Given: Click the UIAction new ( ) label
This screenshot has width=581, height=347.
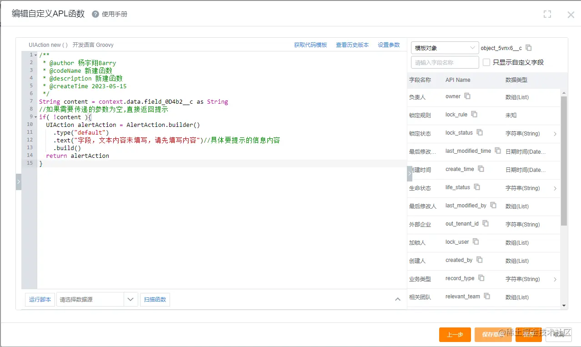Looking at the screenshot, I should [48, 45].
